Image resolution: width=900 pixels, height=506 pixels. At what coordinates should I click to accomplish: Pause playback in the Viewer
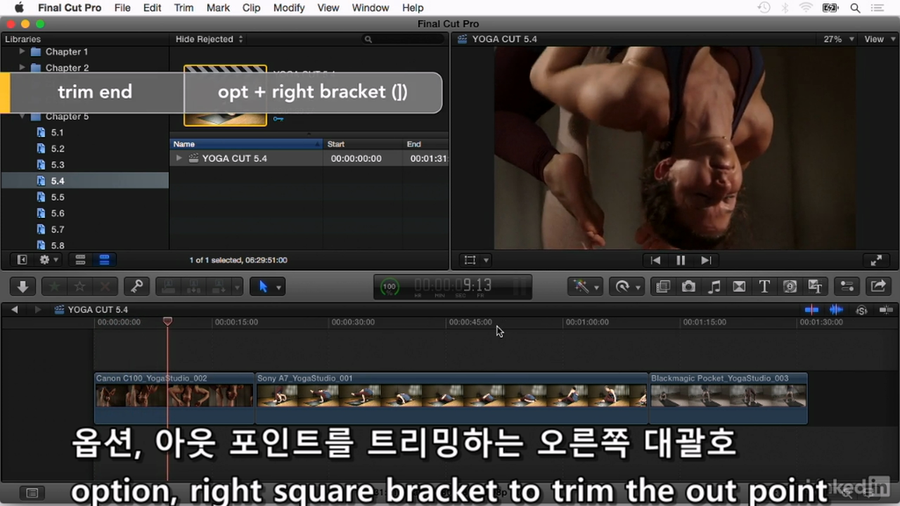(x=681, y=260)
